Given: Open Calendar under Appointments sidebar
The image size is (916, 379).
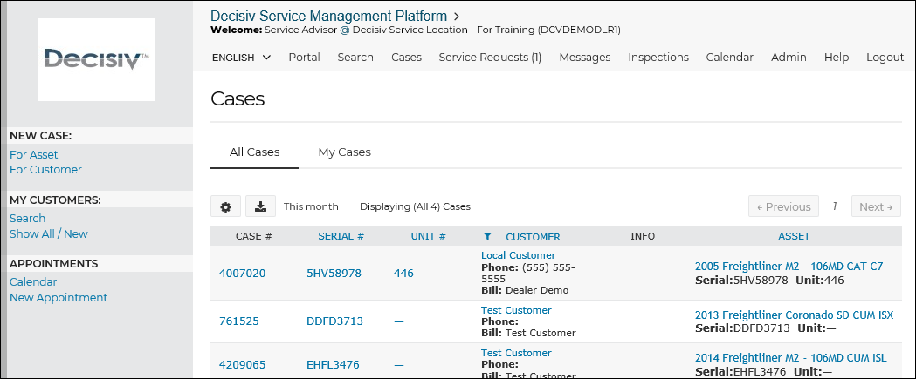Looking at the screenshot, I should click(33, 281).
